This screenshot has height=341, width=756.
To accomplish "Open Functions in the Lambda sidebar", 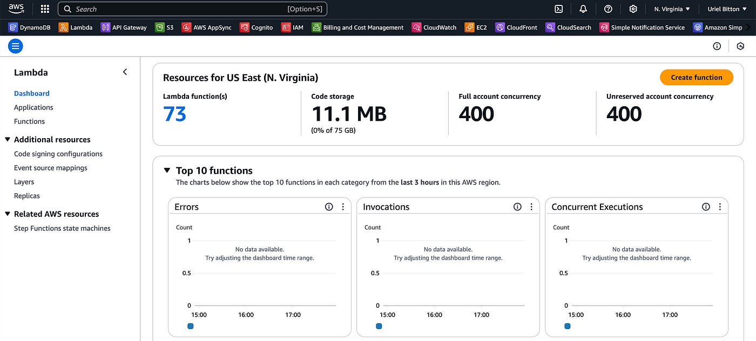I will (x=29, y=121).
